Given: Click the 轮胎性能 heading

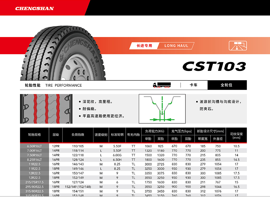Looking at the screenshot, I should click(33, 85).
